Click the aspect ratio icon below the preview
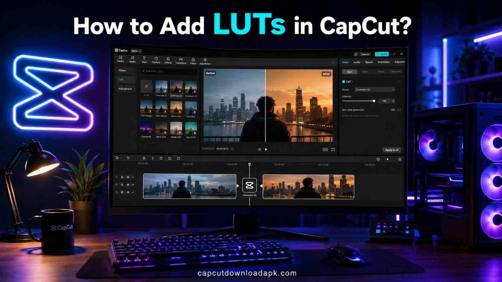 point(325,149)
